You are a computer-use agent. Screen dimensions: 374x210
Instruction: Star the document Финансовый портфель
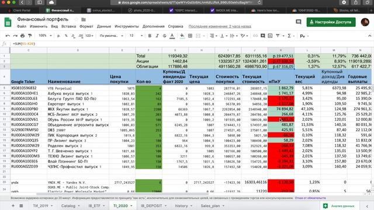(x=76, y=19)
